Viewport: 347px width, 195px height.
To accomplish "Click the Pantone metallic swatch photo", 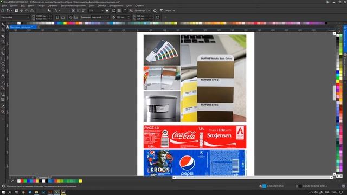I will click(214, 78).
